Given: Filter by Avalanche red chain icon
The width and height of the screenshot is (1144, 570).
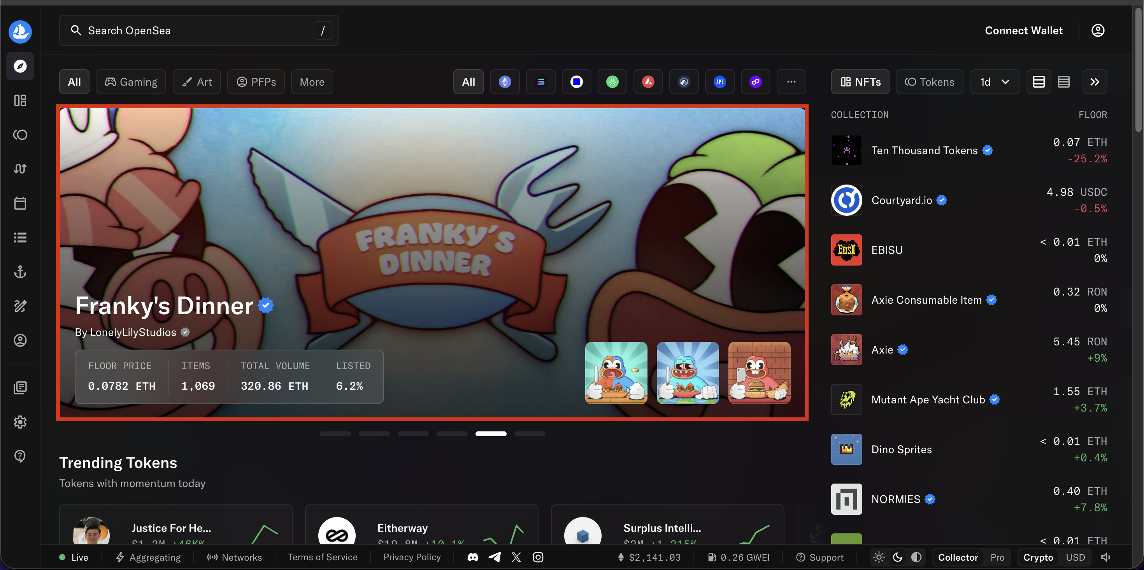Looking at the screenshot, I should pyautogui.click(x=648, y=82).
